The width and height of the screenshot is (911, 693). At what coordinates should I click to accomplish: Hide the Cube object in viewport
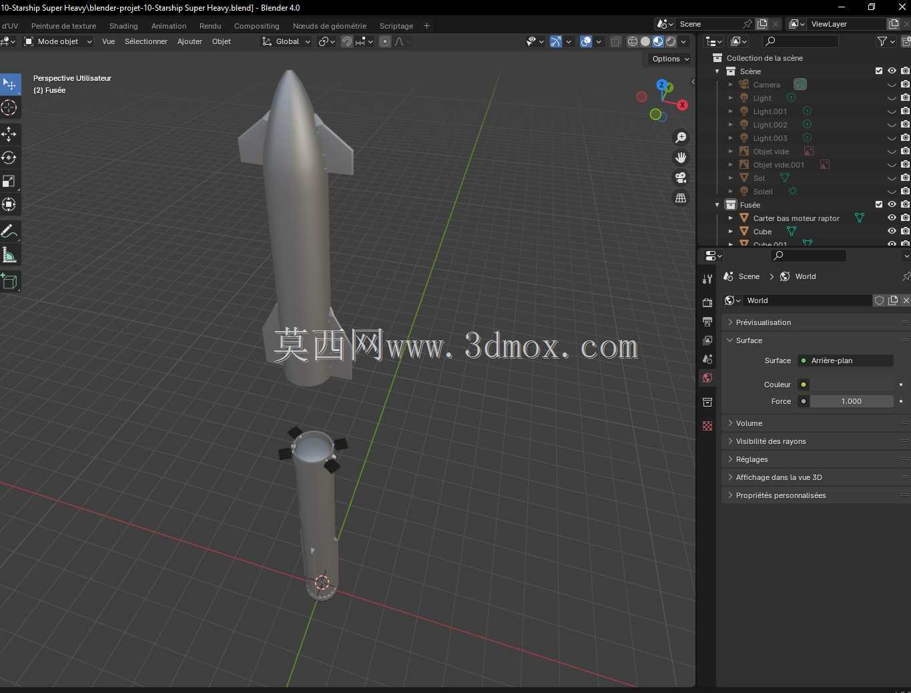point(892,232)
